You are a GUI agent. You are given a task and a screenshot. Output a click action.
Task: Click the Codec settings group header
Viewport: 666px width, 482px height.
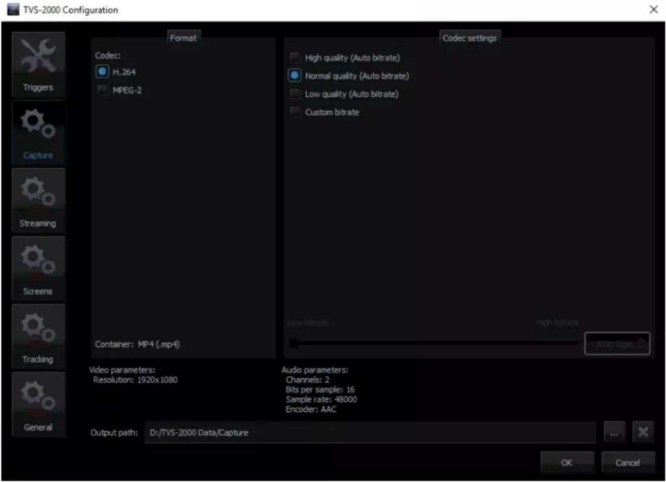pyautogui.click(x=469, y=38)
